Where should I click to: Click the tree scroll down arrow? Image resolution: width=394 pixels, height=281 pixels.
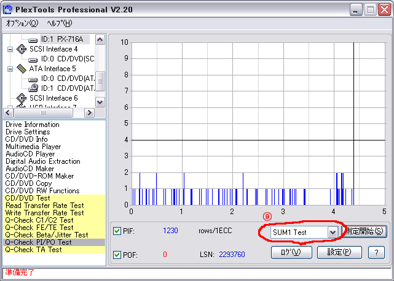(x=100, y=102)
